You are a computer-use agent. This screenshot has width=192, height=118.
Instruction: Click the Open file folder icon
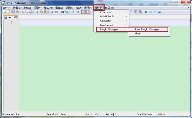[9, 12]
